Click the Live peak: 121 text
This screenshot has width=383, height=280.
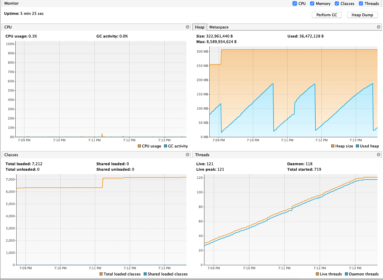(210, 169)
